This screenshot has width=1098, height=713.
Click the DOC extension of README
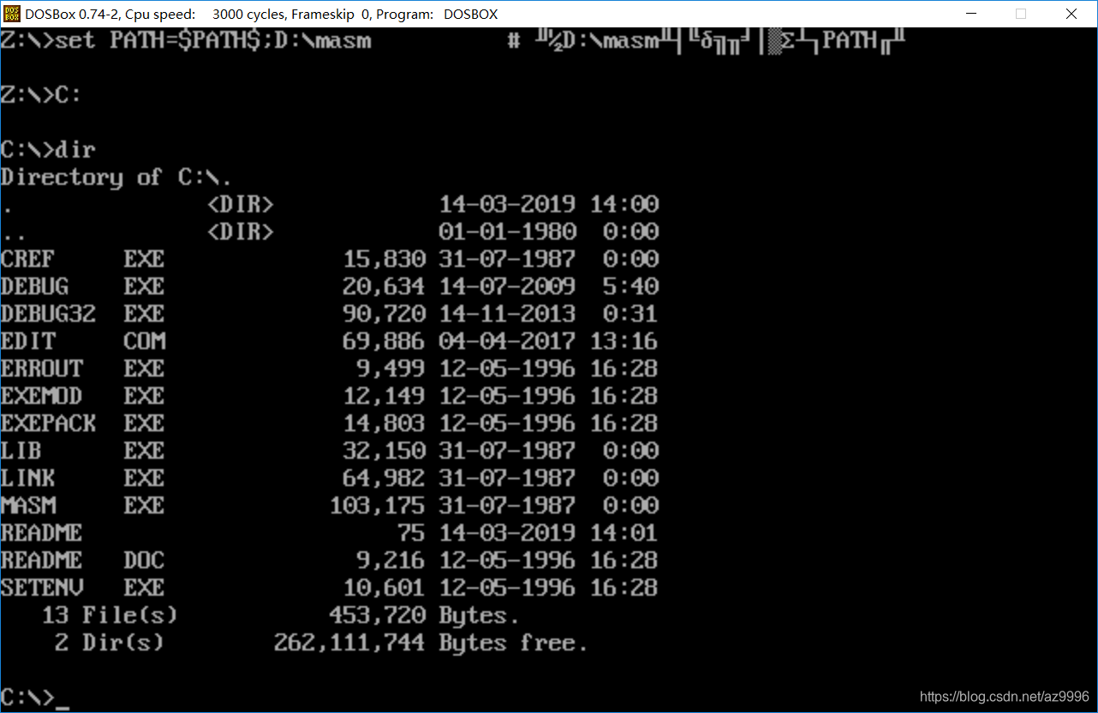click(144, 561)
